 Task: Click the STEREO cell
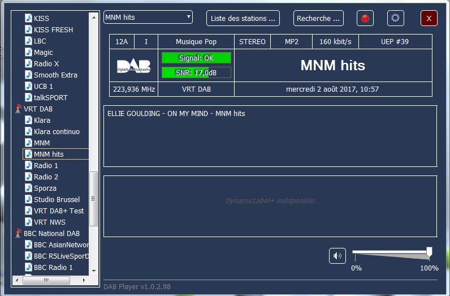(x=252, y=42)
